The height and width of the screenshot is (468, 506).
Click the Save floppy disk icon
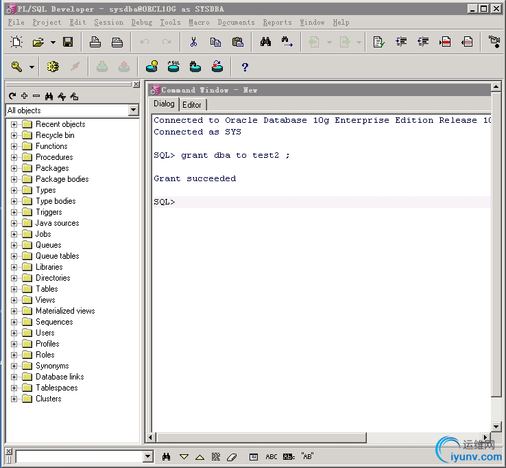point(68,42)
